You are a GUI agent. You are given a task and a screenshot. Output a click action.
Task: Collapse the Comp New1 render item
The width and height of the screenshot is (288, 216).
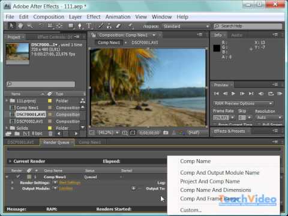7,177
